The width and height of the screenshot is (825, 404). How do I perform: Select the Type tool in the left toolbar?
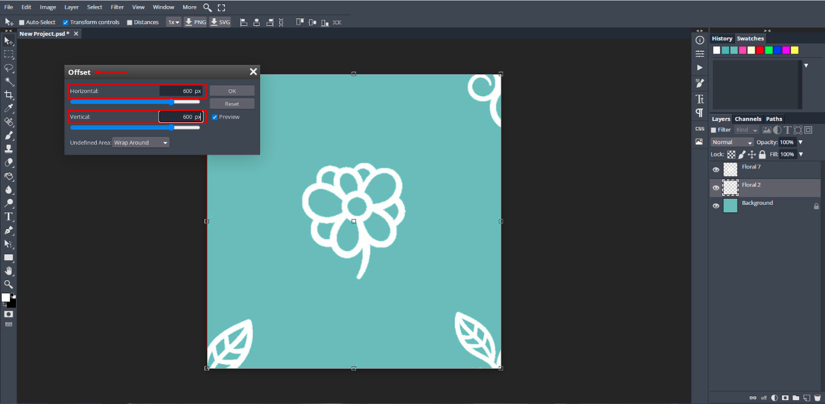(x=9, y=216)
